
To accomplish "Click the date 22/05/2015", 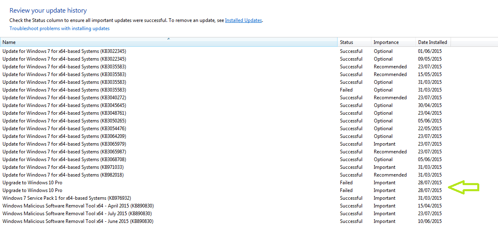I will (430, 129).
